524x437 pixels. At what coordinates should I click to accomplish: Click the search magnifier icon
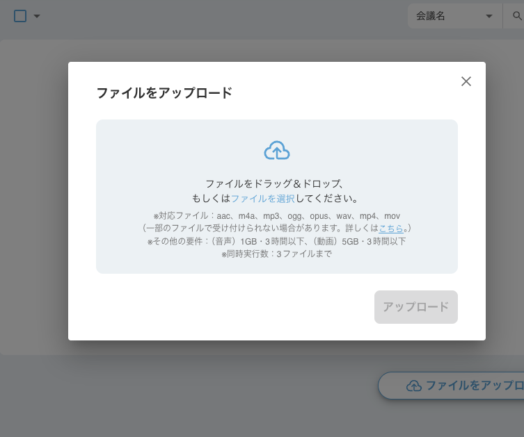tap(517, 16)
